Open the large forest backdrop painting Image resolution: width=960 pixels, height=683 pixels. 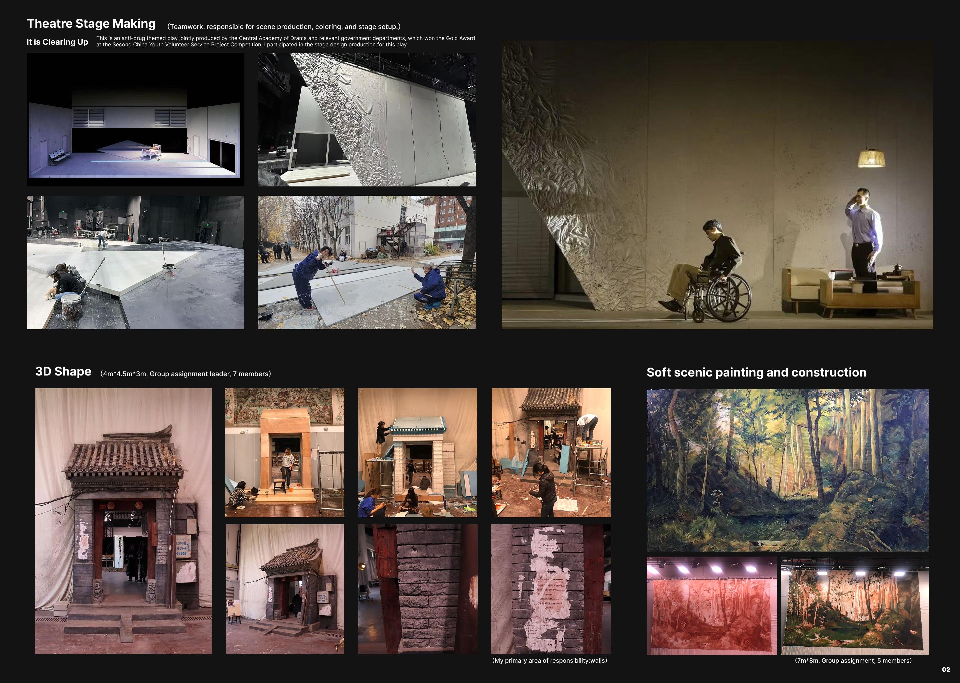[787, 470]
